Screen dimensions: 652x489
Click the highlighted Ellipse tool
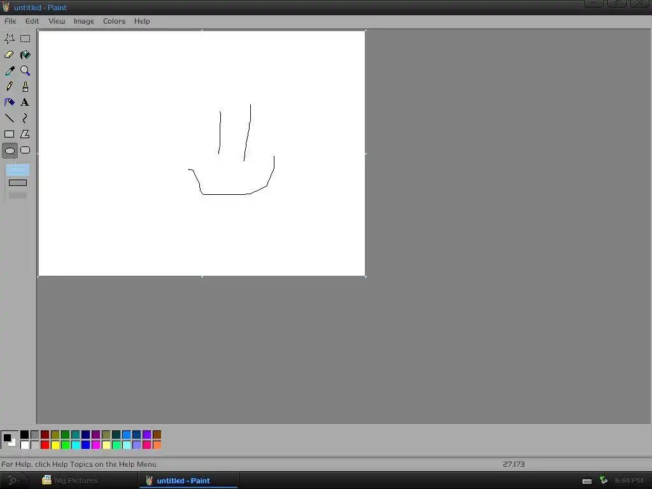[x=10, y=150]
